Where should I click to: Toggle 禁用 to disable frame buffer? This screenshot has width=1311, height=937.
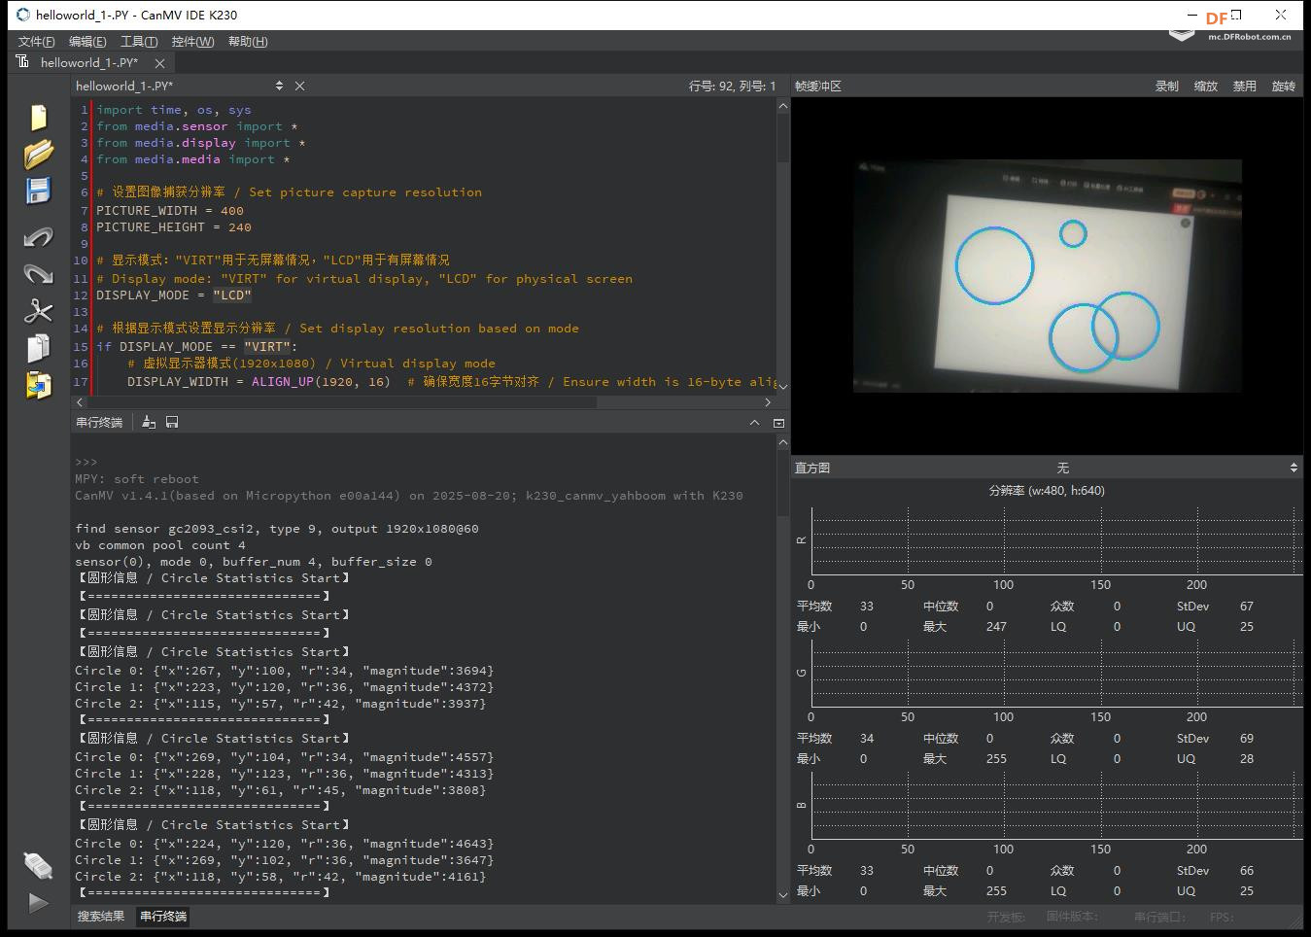[1244, 87]
